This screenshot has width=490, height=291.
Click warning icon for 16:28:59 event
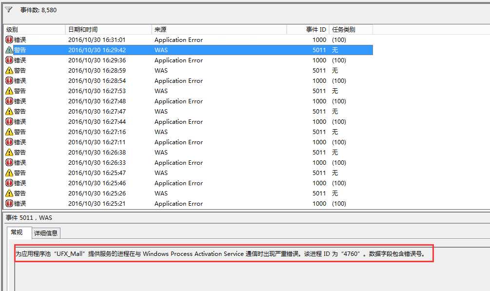9,71
